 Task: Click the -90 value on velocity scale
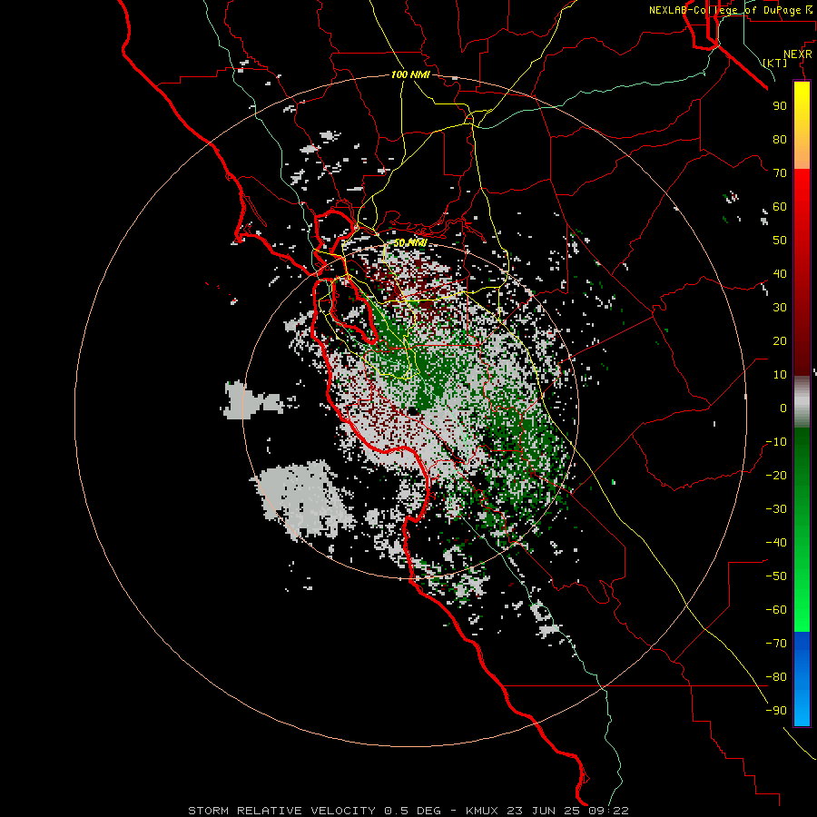tap(776, 711)
